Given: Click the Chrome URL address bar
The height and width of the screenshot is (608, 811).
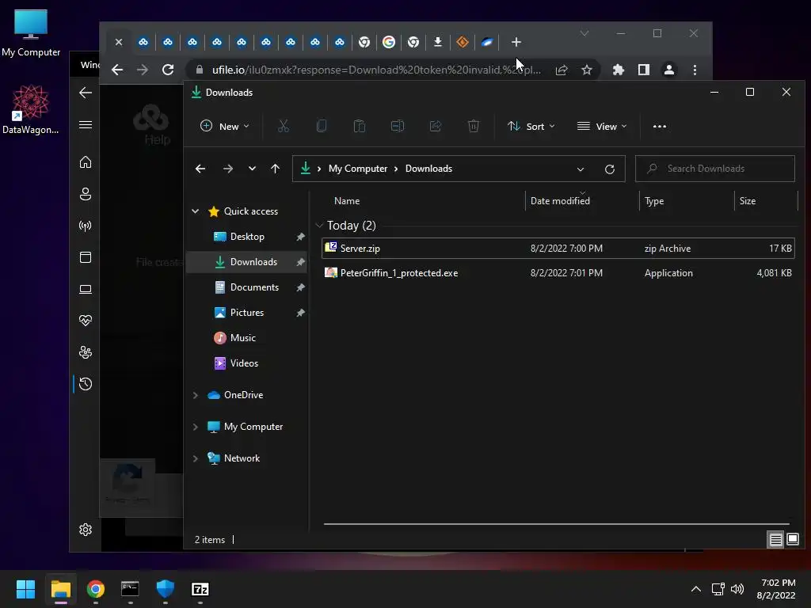Looking at the screenshot, I should (376, 70).
